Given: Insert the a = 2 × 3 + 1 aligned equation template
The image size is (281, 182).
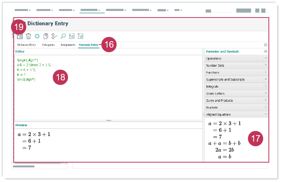Looking at the screenshot, I should [x=224, y=130].
